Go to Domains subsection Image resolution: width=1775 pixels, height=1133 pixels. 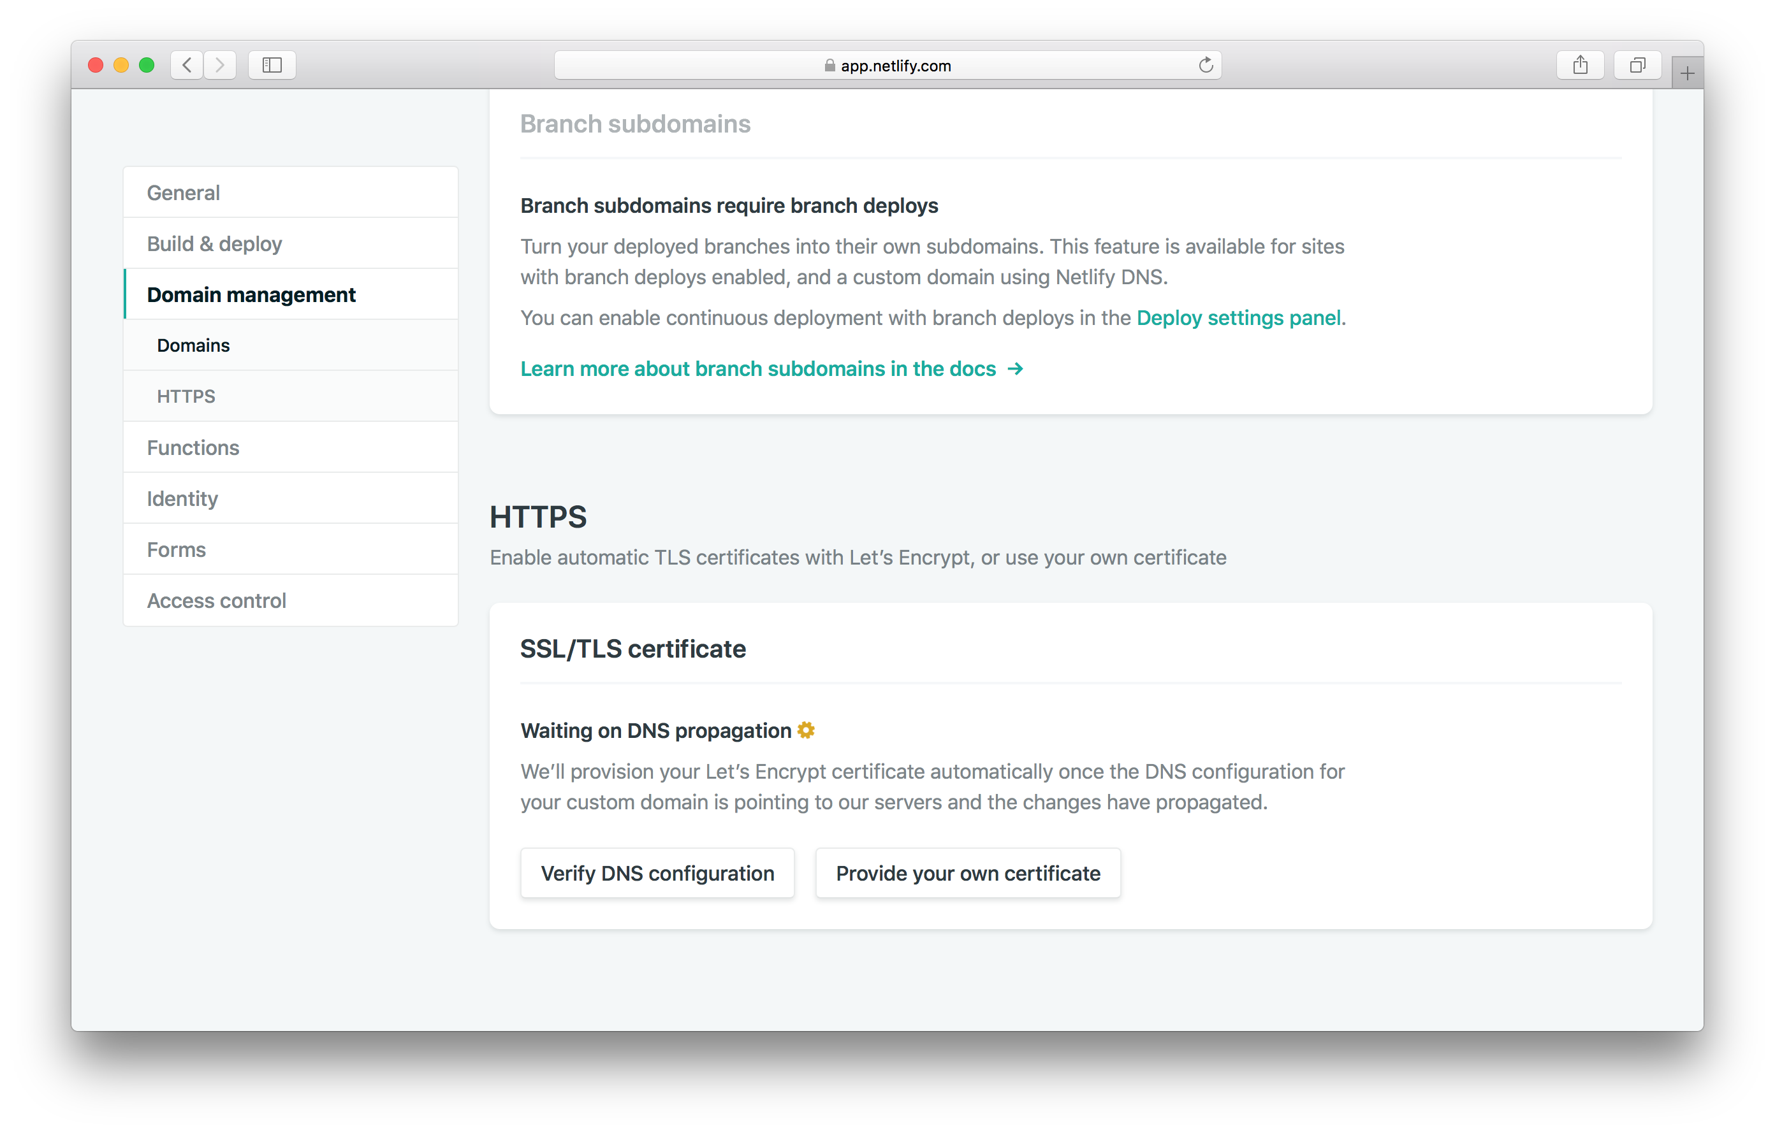(x=193, y=345)
